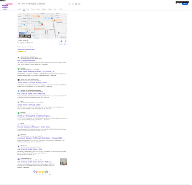
Task: Open the County of Los Angeles favicon
Action: (x=18, y=58)
